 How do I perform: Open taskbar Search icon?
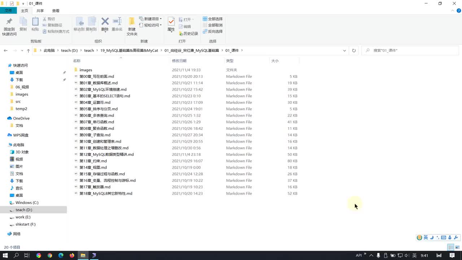(x=16, y=255)
